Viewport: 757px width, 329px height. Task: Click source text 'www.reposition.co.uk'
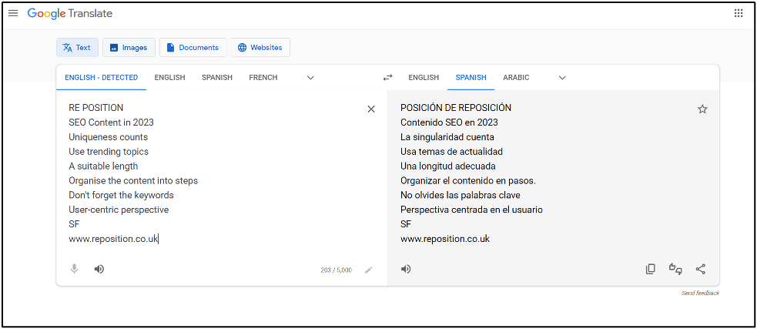click(x=113, y=239)
